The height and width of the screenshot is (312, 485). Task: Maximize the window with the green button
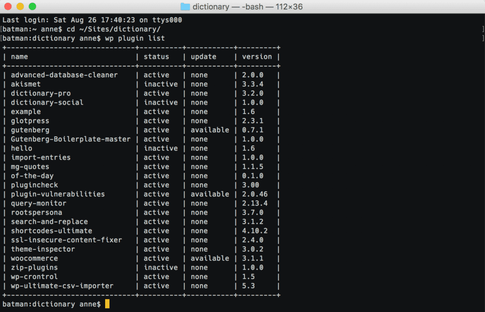click(32, 7)
